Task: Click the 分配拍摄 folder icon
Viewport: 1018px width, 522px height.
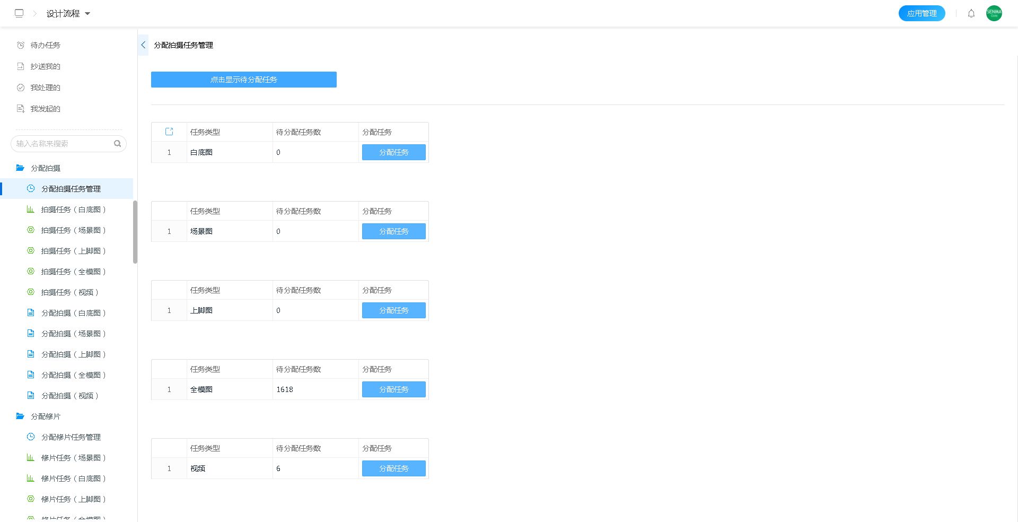Action: pyautogui.click(x=20, y=168)
